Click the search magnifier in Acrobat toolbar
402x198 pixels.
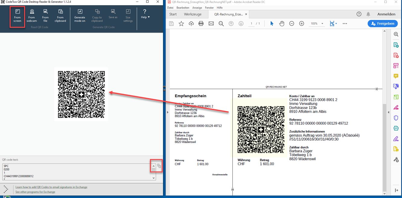point(221,24)
